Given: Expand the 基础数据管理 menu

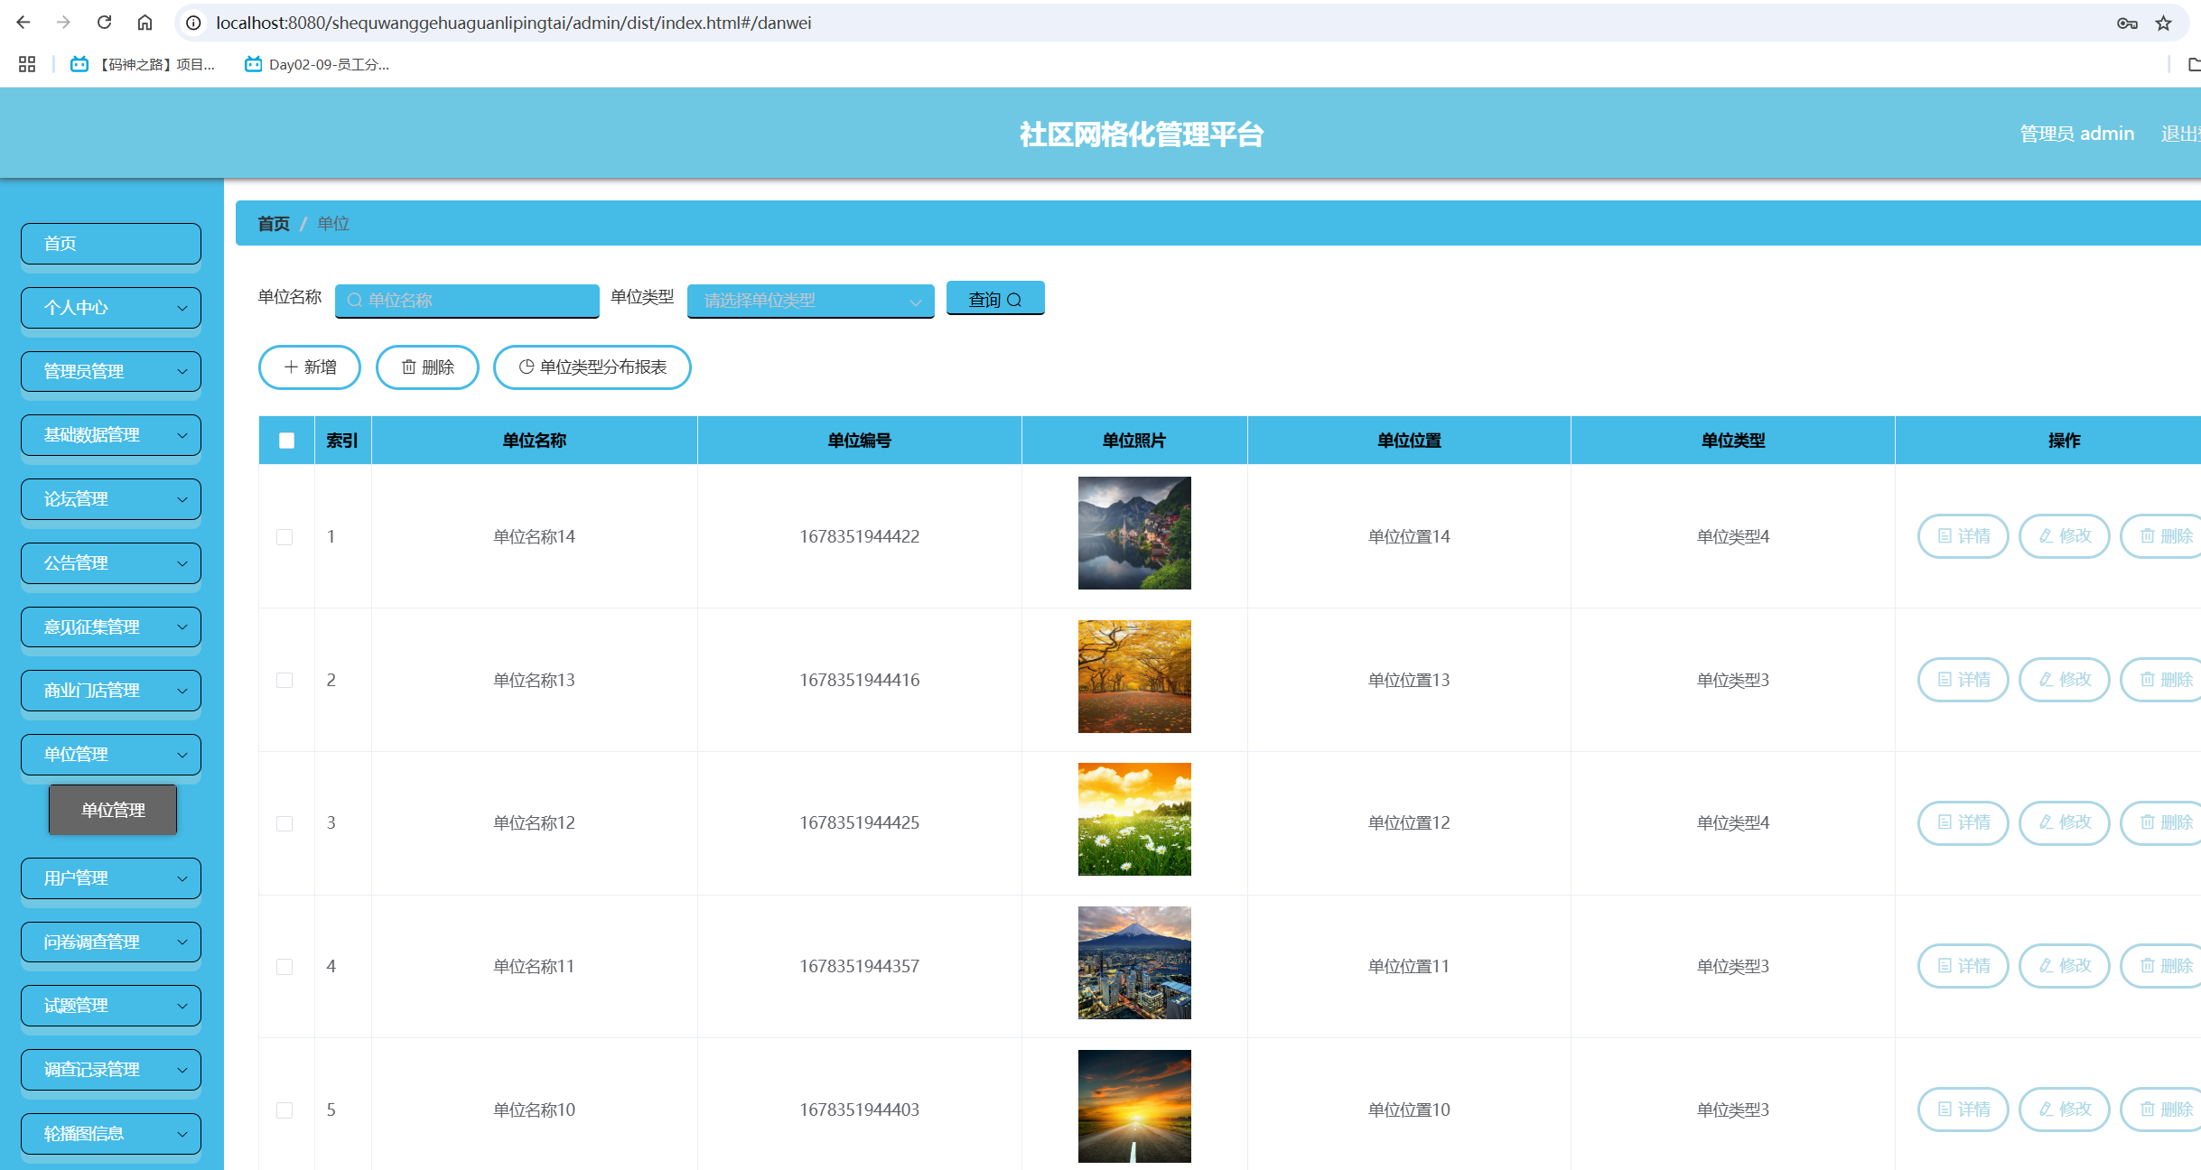Looking at the screenshot, I should coord(111,435).
